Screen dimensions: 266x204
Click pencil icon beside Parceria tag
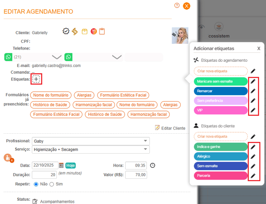click(253, 176)
